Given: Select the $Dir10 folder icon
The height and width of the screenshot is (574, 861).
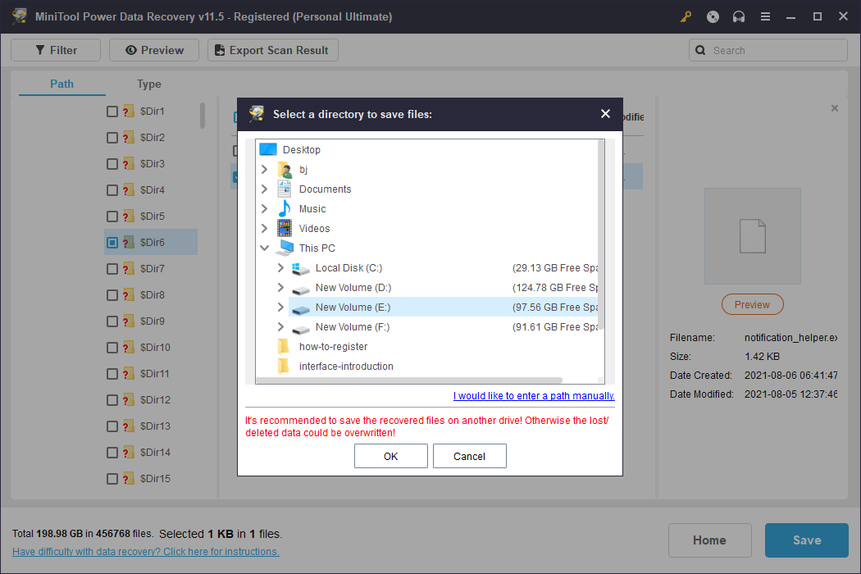Looking at the screenshot, I should [x=129, y=348].
